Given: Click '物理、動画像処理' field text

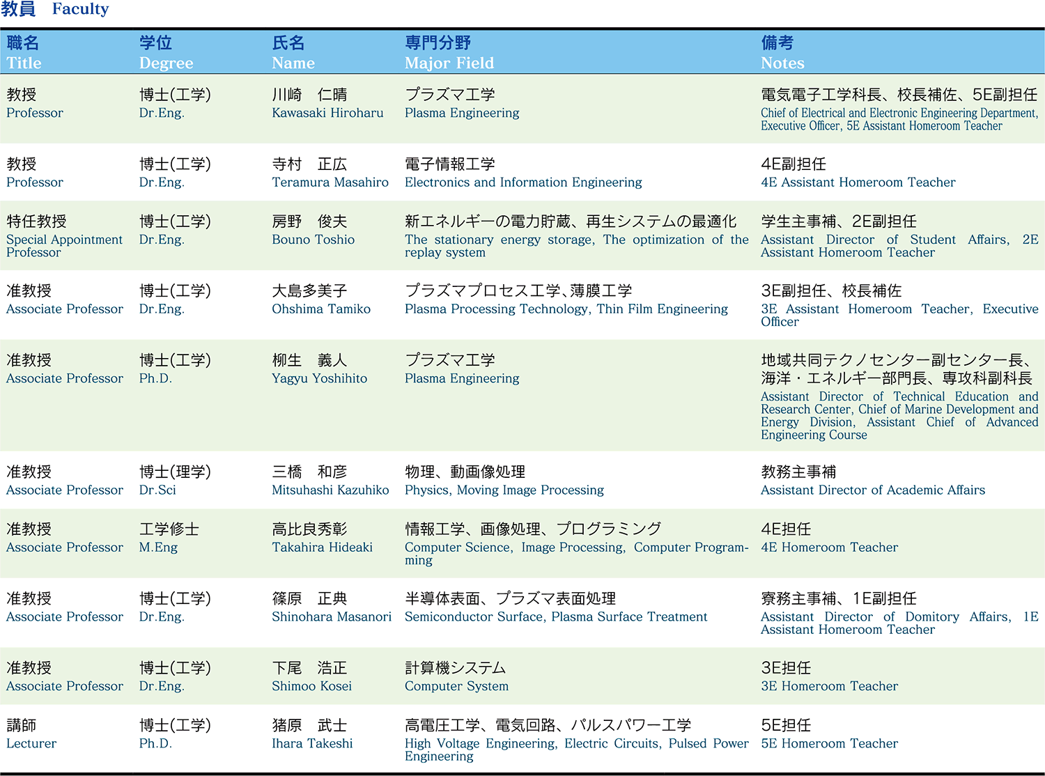Looking at the screenshot, I should (465, 472).
